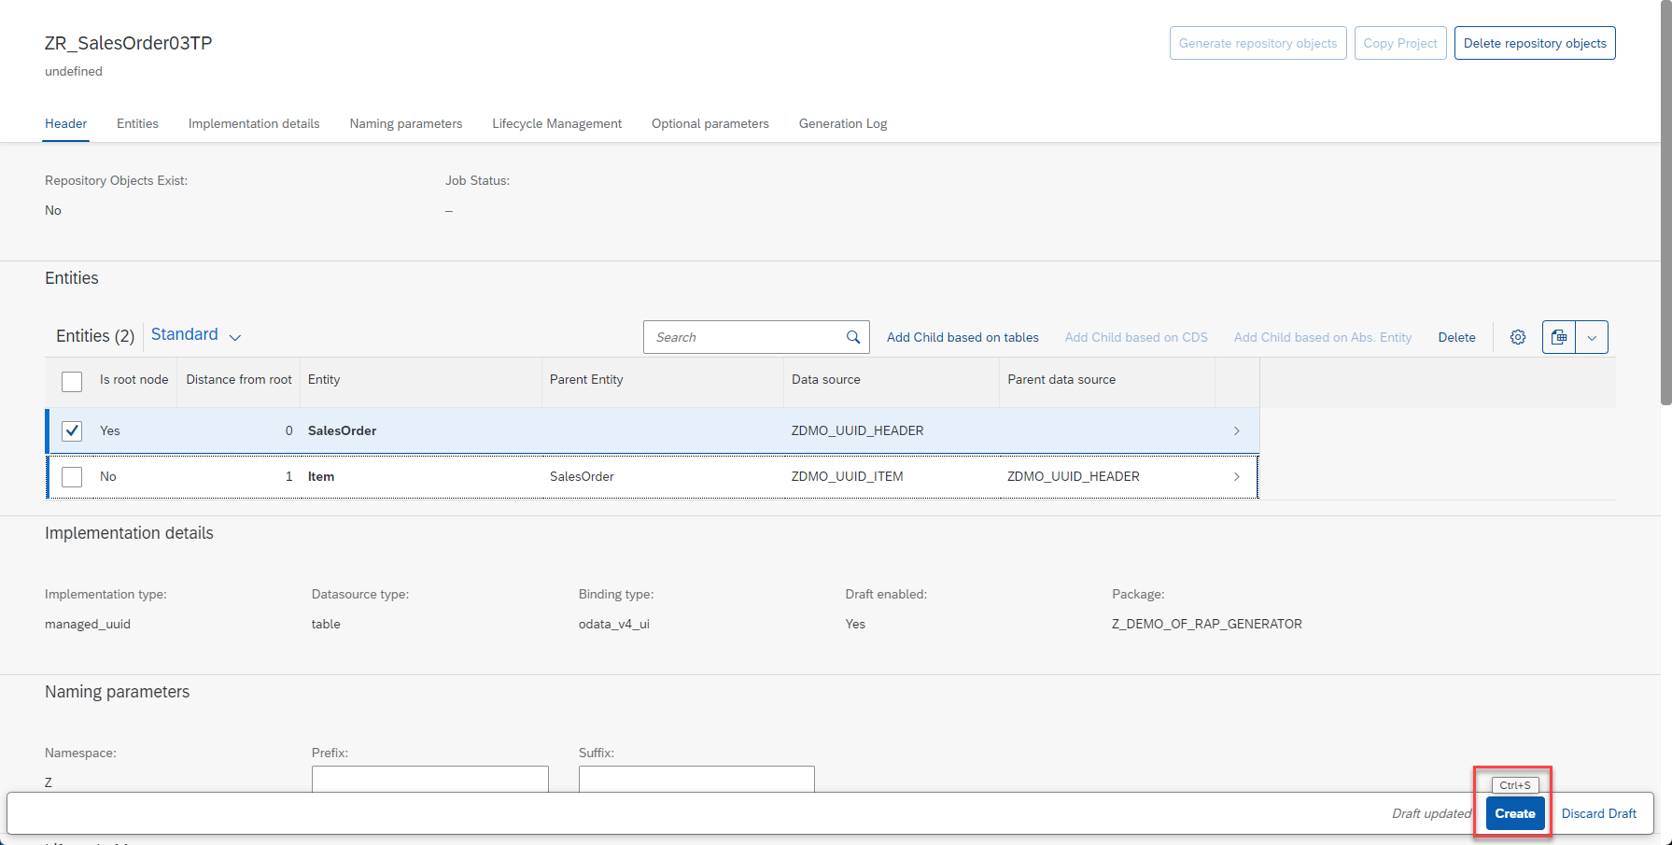Click the managed_uuid implementation type value
The width and height of the screenshot is (1672, 845).
click(x=88, y=624)
